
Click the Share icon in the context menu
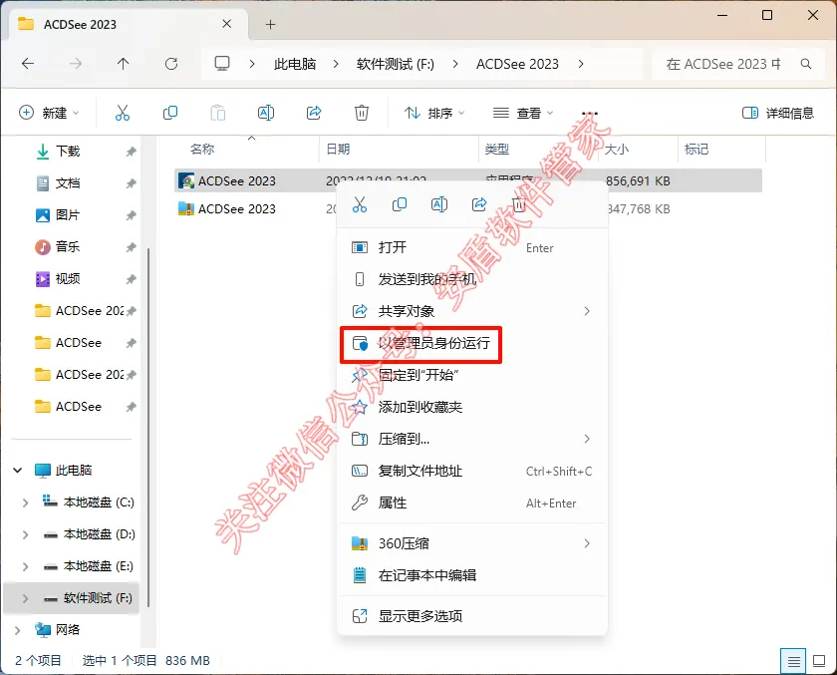pyautogui.click(x=479, y=204)
